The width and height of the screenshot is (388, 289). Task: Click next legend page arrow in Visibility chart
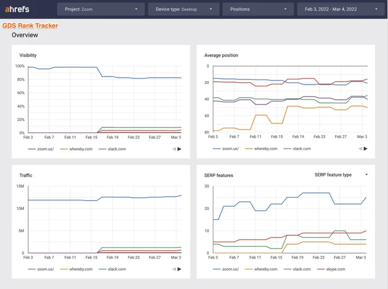179,149
